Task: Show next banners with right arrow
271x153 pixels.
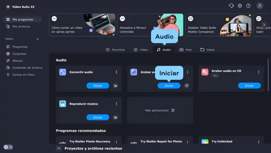Action: click(264, 25)
